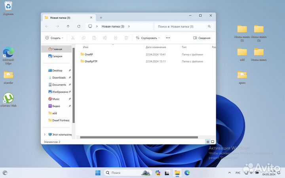Click the Delete trash icon in the toolbar
This screenshot has height=178, width=285.
pos(126,38)
